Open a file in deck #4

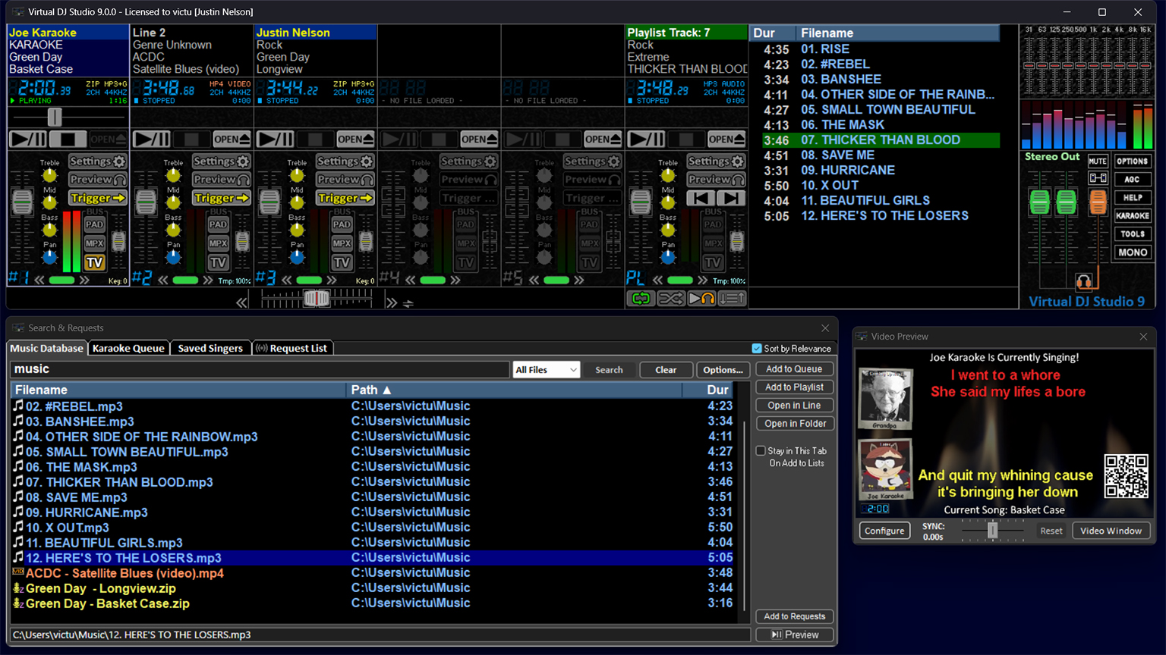coord(479,139)
